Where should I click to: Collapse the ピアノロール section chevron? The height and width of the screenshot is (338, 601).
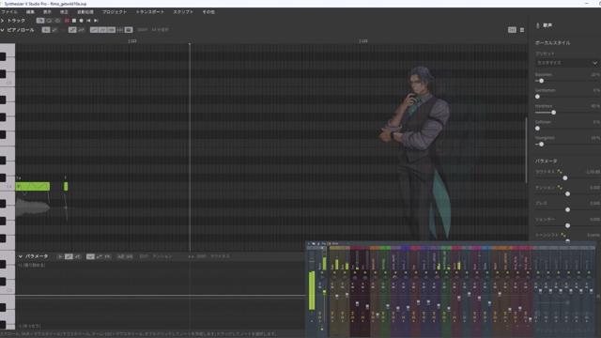[2, 30]
